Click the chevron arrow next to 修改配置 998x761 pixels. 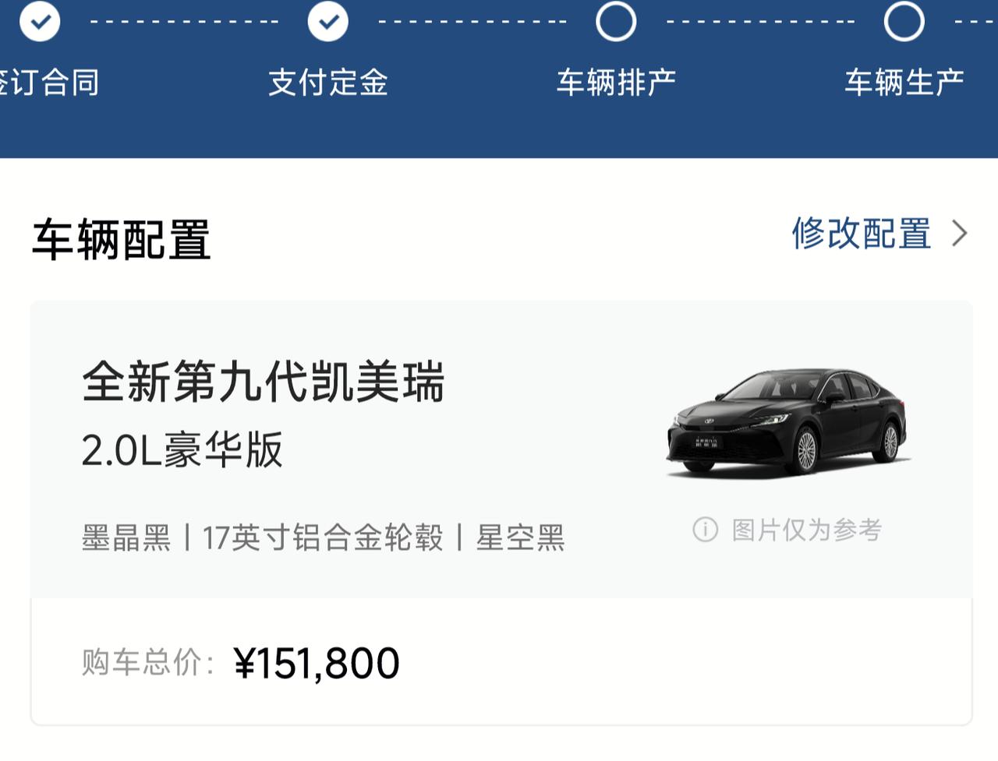coord(960,233)
